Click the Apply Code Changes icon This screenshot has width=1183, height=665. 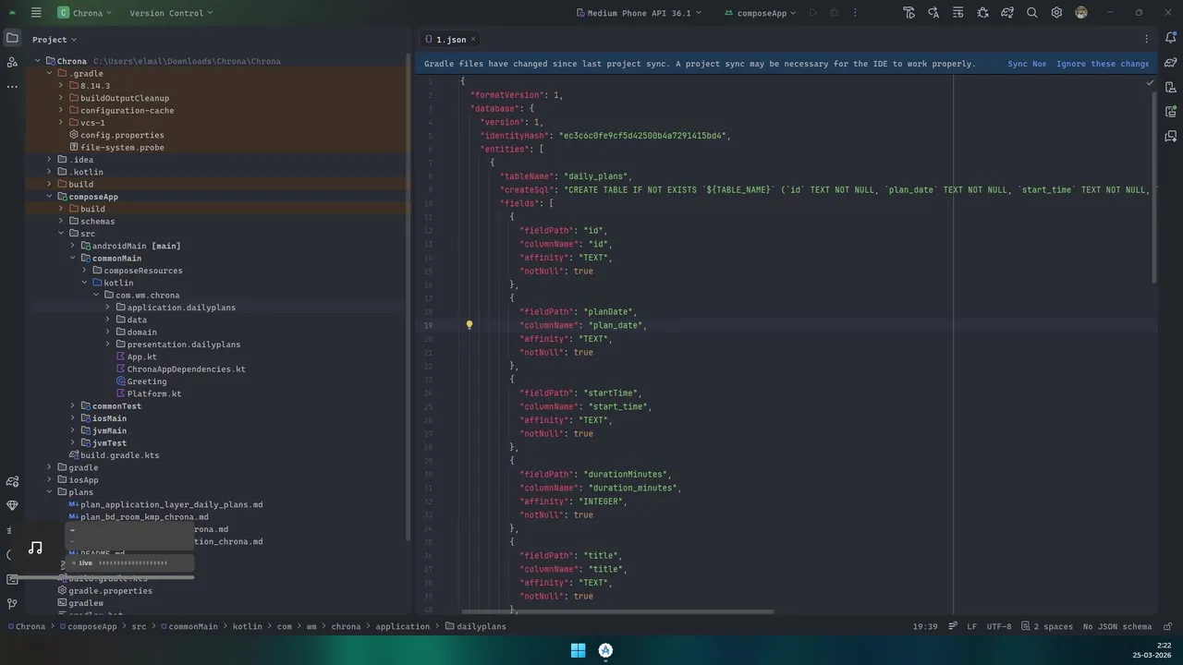tap(958, 13)
